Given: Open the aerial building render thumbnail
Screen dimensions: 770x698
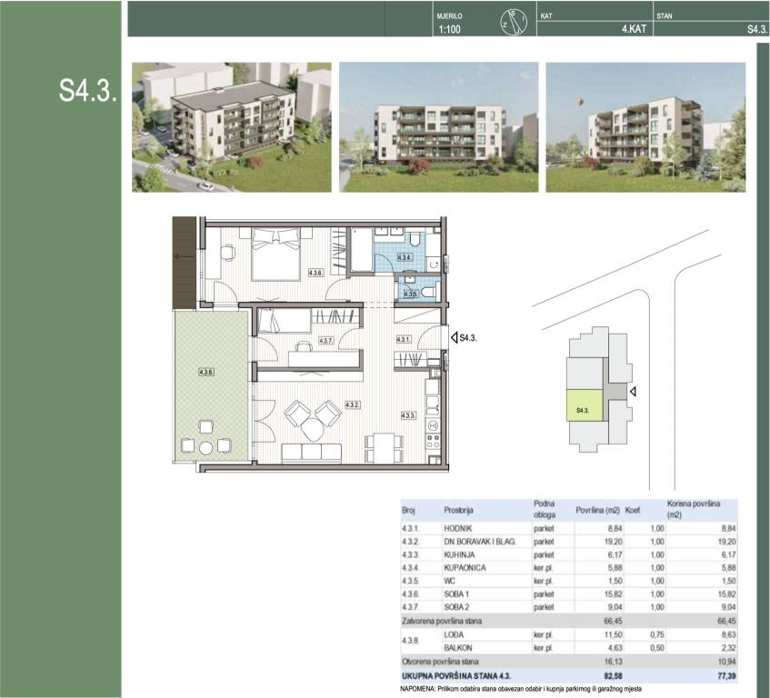Looking at the screenshot, I should pyautogui.click(x=231, y=126).
